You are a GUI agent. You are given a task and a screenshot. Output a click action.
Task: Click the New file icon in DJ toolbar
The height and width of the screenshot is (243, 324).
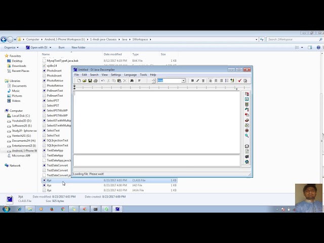[x=79, y=80]
